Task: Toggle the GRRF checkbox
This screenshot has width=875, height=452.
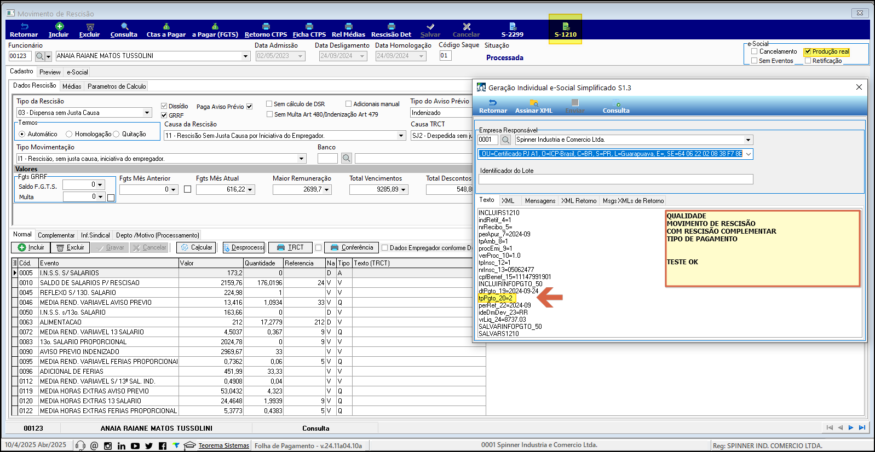Action: coord(164,115)
